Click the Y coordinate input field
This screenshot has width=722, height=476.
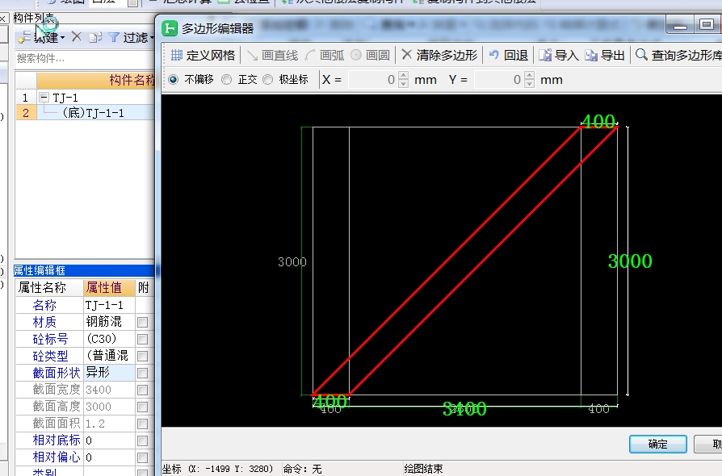coord(499,80)
